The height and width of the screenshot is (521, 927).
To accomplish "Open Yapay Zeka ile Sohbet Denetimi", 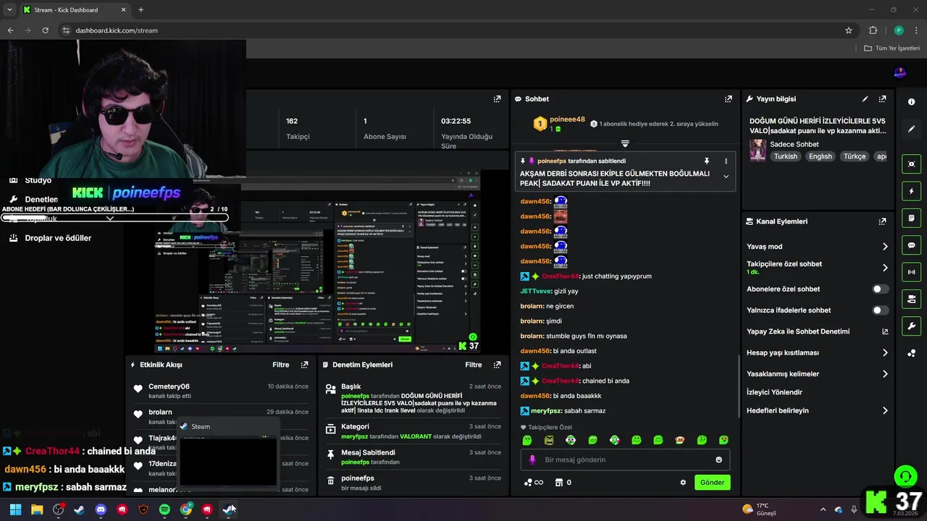I will coord(817,331).
